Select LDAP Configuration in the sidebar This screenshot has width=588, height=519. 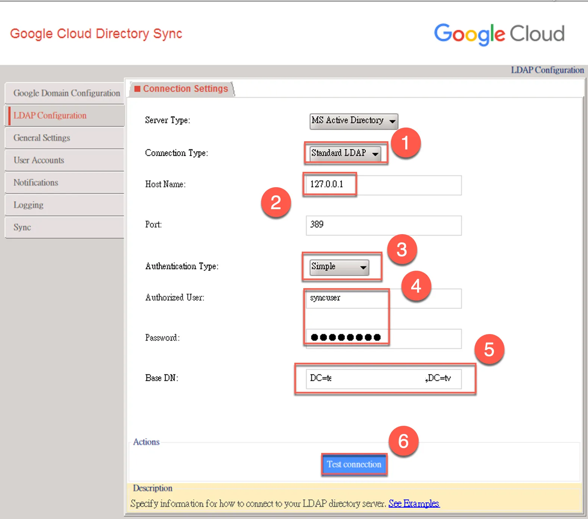(x=65, y=116)
